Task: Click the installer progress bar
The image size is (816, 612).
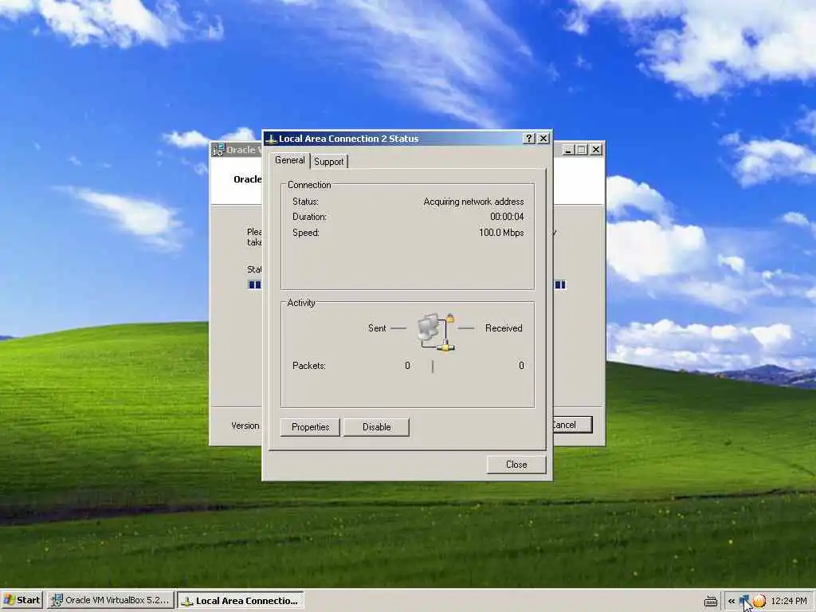Action: (560, 284)
